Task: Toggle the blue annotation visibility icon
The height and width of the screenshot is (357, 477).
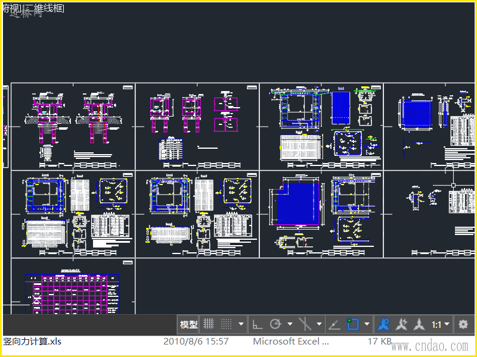Action: pos(383,324)
